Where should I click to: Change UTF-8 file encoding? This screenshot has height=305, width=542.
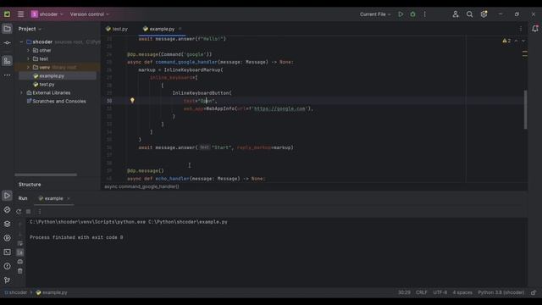(x=440, y=292)
